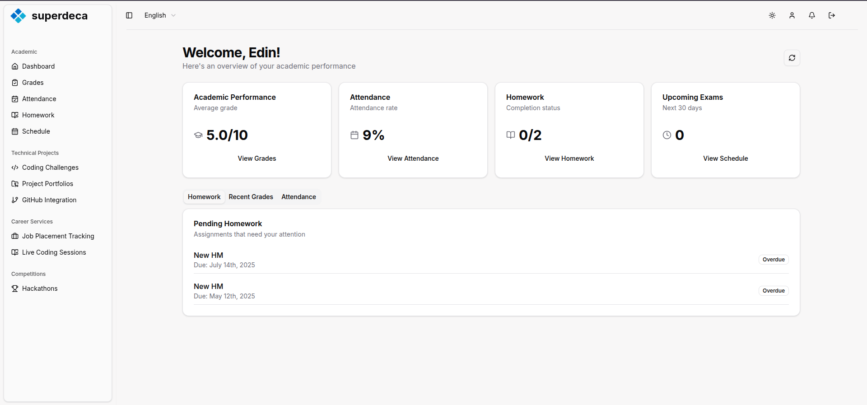The image size is (867, 405).
Task: Open the English language dropdown
Action: (x=160, y=15)
